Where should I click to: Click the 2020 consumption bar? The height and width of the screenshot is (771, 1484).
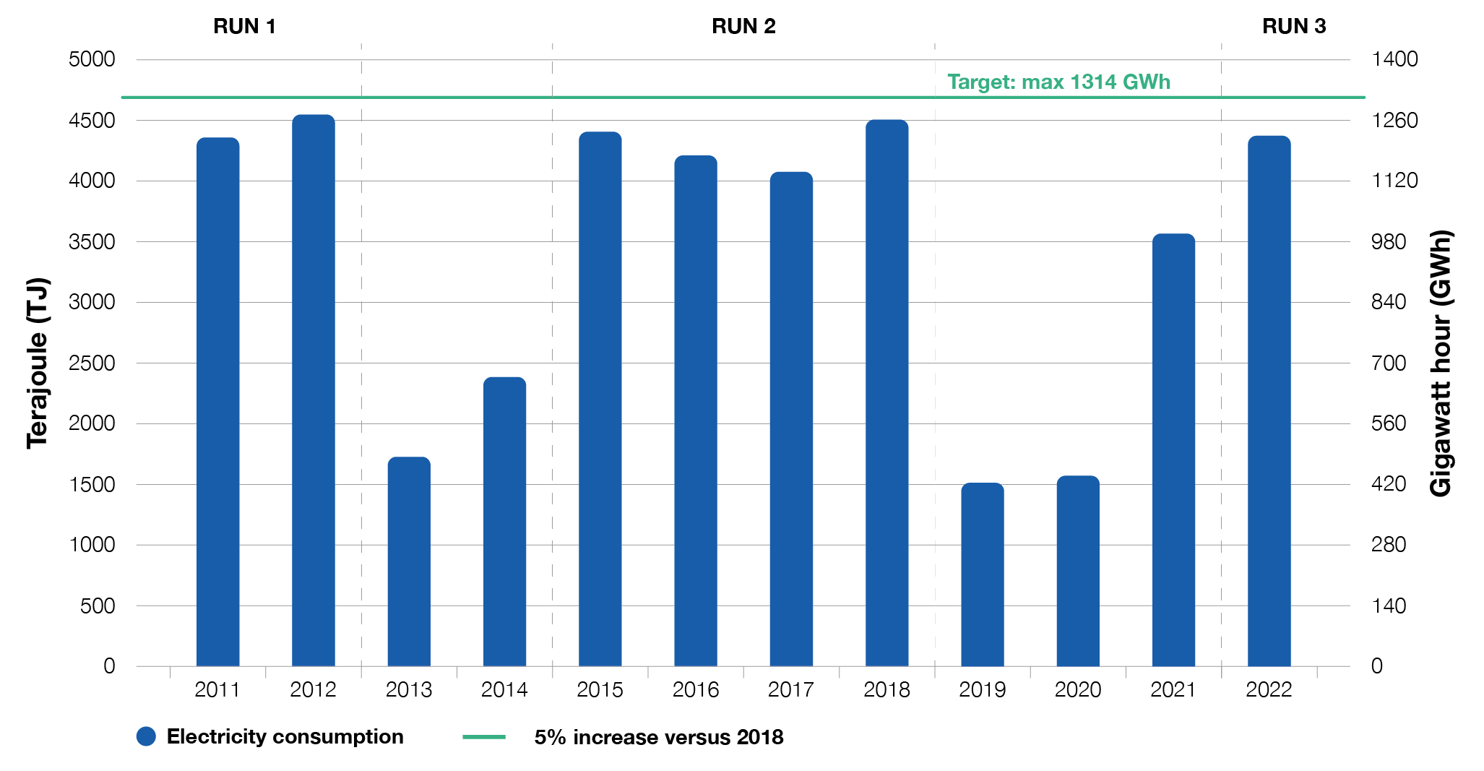pyautogui.click(x=1078, y=571)
